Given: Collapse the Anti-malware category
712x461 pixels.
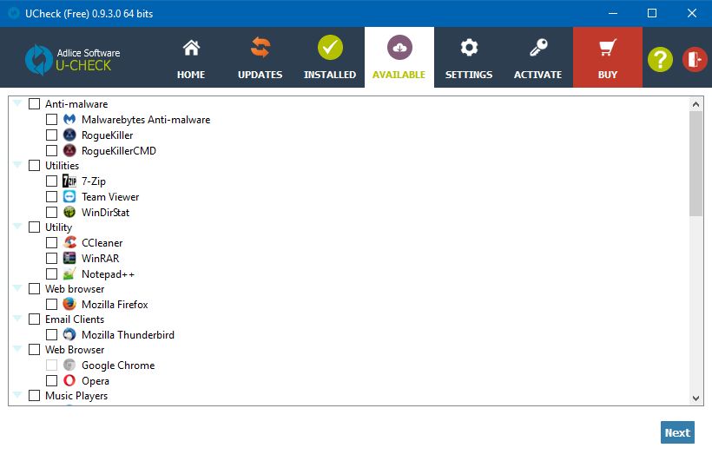Looking at the screenshot, I should (x=17, y=103).
